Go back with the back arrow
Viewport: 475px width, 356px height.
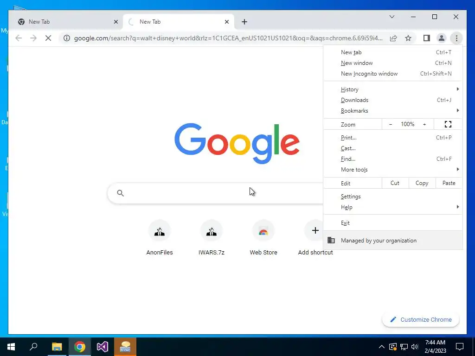click(19, 38)
